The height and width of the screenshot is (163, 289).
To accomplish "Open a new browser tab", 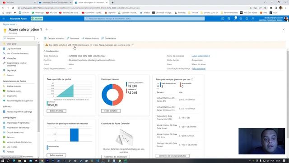I will [112, 3].
